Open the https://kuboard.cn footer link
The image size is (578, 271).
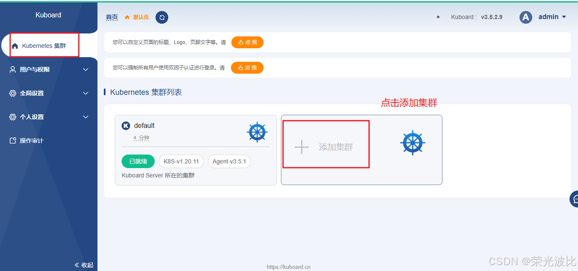(289, 267)
